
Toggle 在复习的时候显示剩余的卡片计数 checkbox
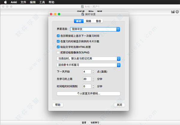tap(58, 41)
